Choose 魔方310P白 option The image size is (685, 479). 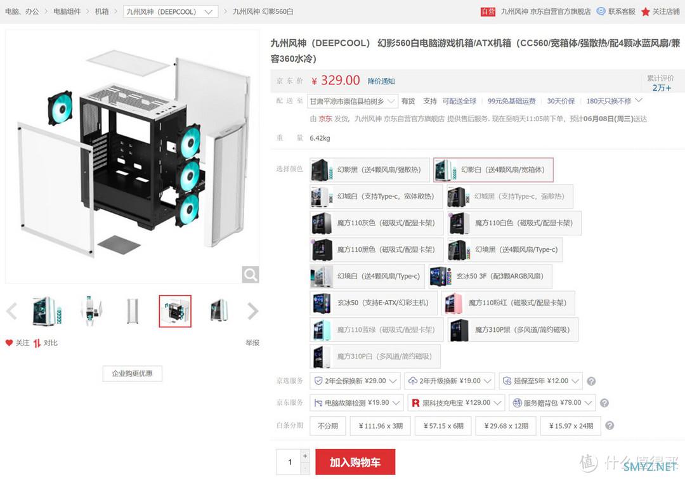375,356
